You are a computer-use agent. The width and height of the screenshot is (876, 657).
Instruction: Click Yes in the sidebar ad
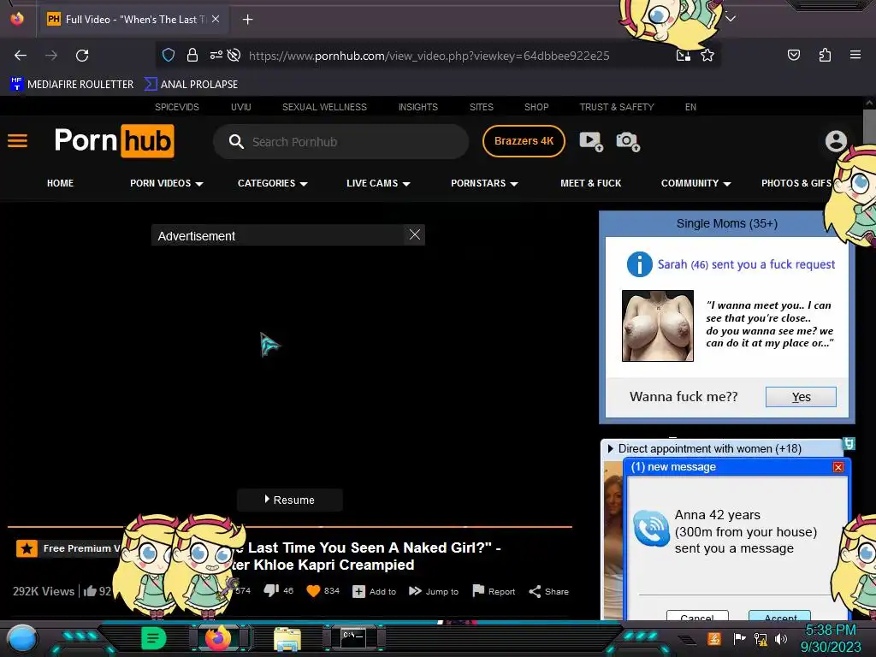pos(801,397)
